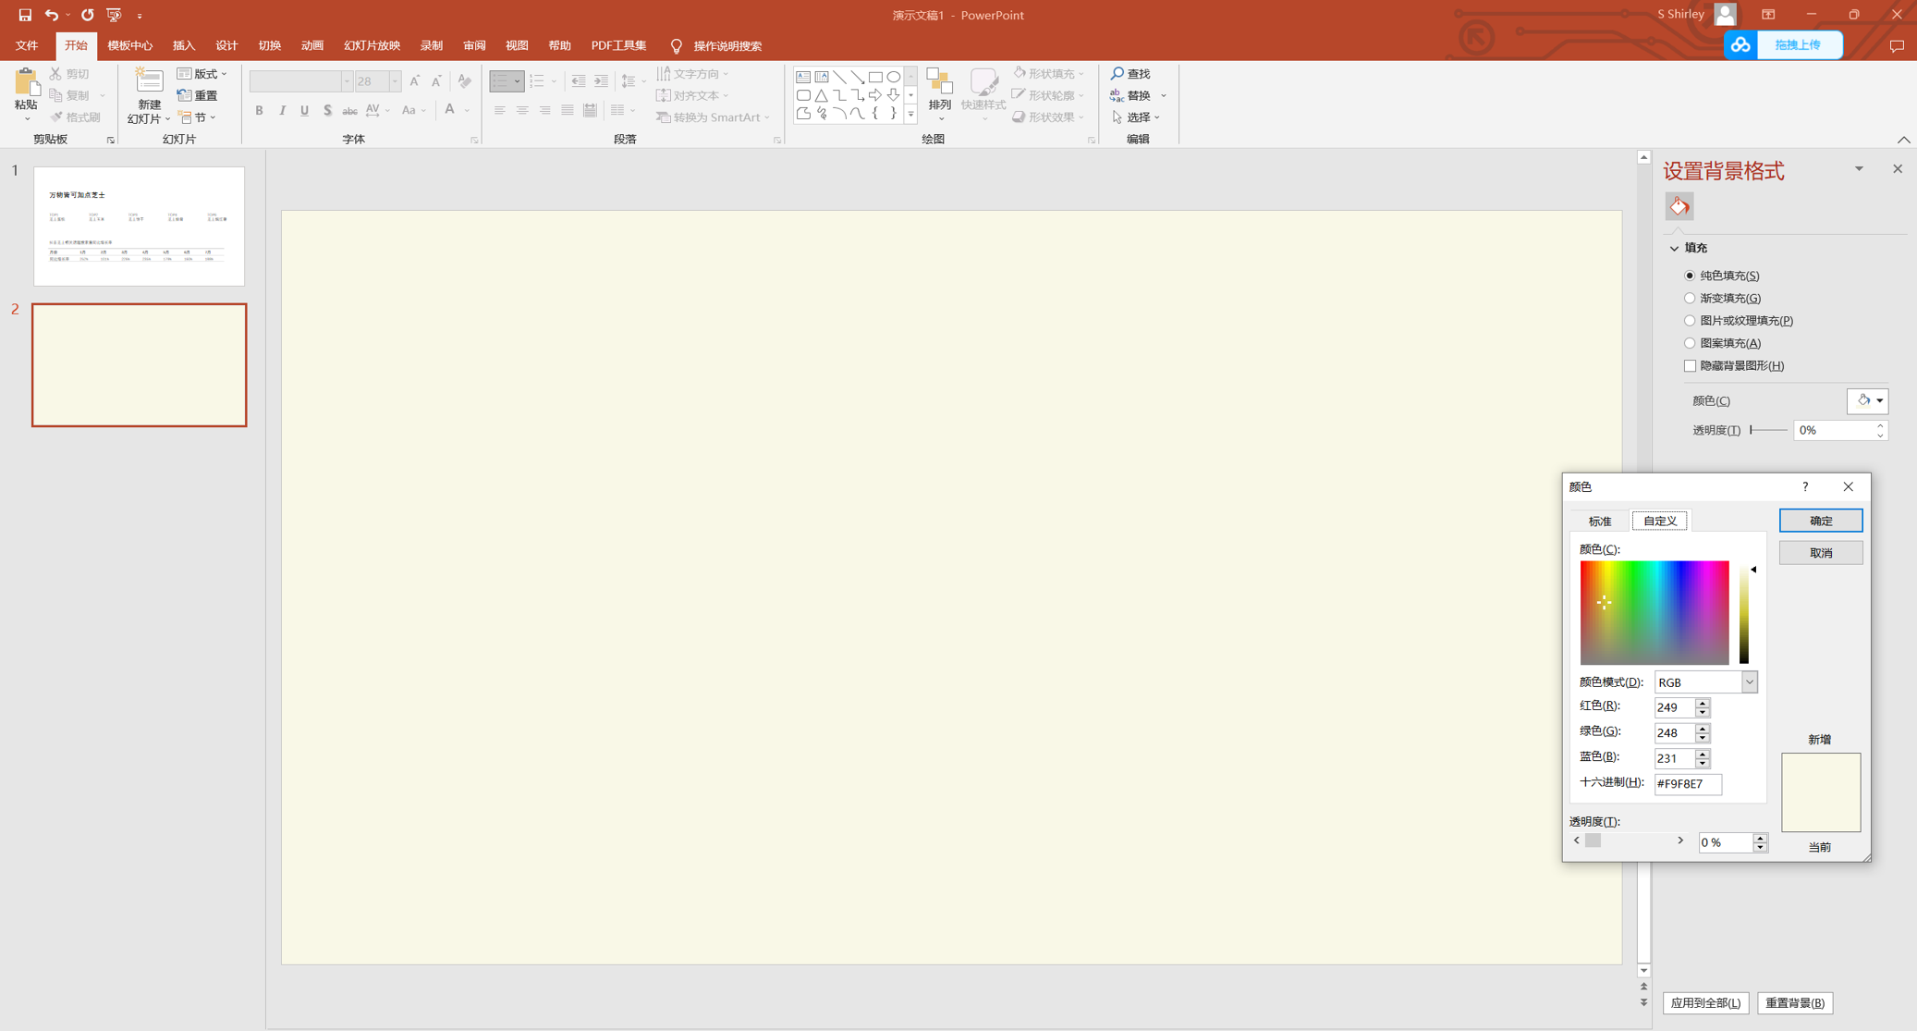Click the fill paint bucket icon in format pane
Screen dimensions: 1917x1031
tap(1679, 206)
